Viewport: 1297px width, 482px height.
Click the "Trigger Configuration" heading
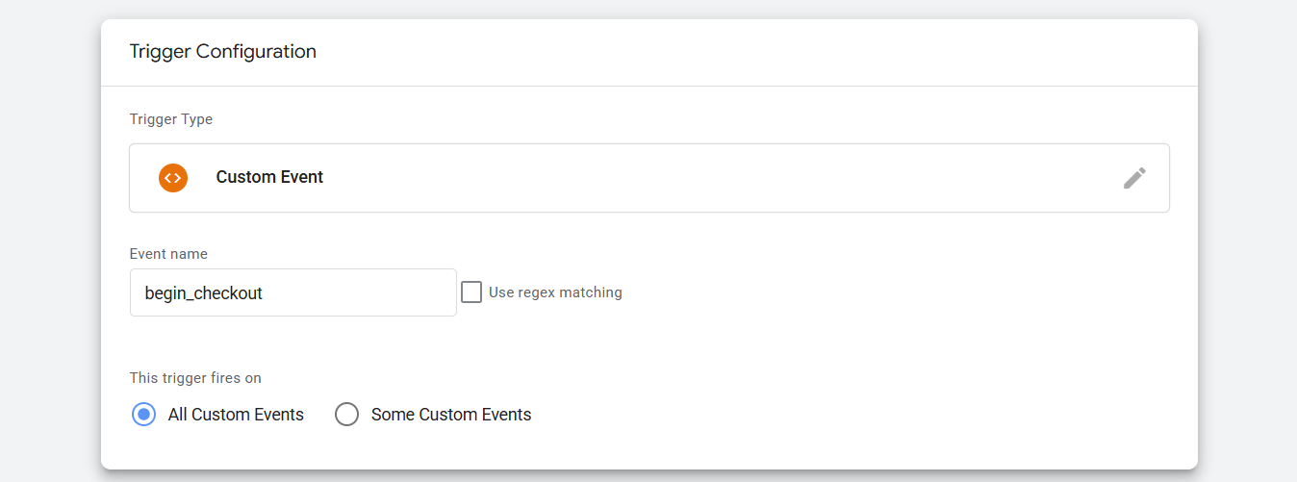[223, 52]
